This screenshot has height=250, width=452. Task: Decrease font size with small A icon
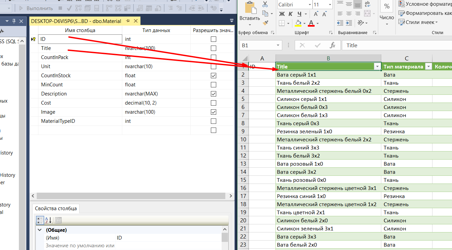click(x=325, y=14)
